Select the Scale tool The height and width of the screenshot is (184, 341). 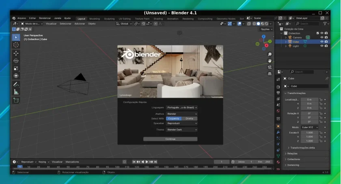pos(16,68)
